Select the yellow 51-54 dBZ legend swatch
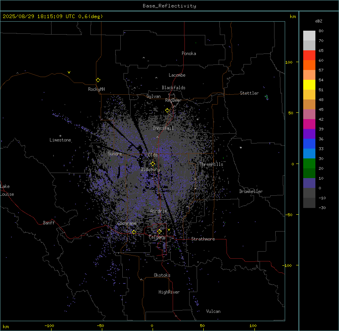 pos(309,85)
